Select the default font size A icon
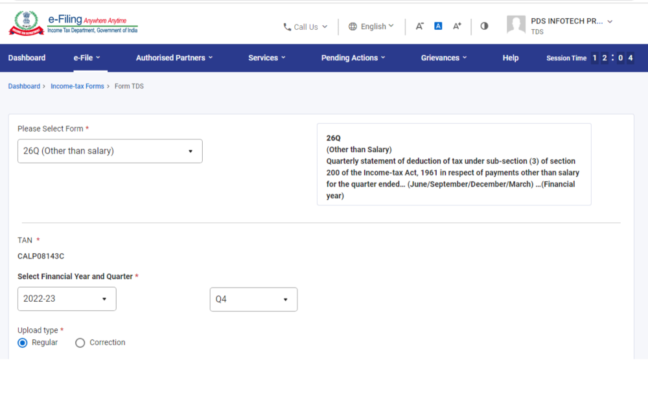 tap(438, 25)
